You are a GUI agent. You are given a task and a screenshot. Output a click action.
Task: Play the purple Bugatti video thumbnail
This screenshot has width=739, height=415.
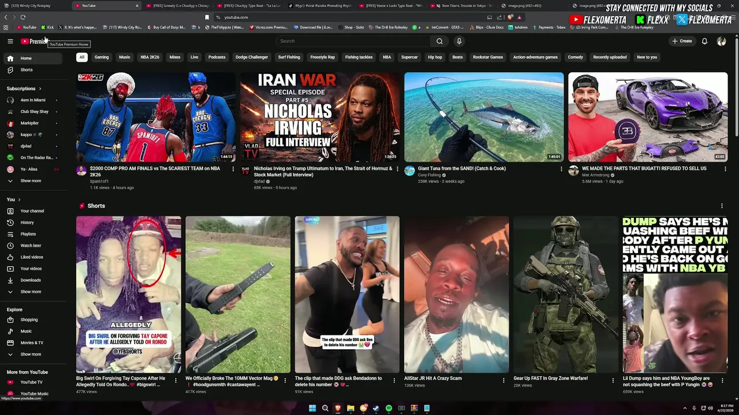point(648,117)
